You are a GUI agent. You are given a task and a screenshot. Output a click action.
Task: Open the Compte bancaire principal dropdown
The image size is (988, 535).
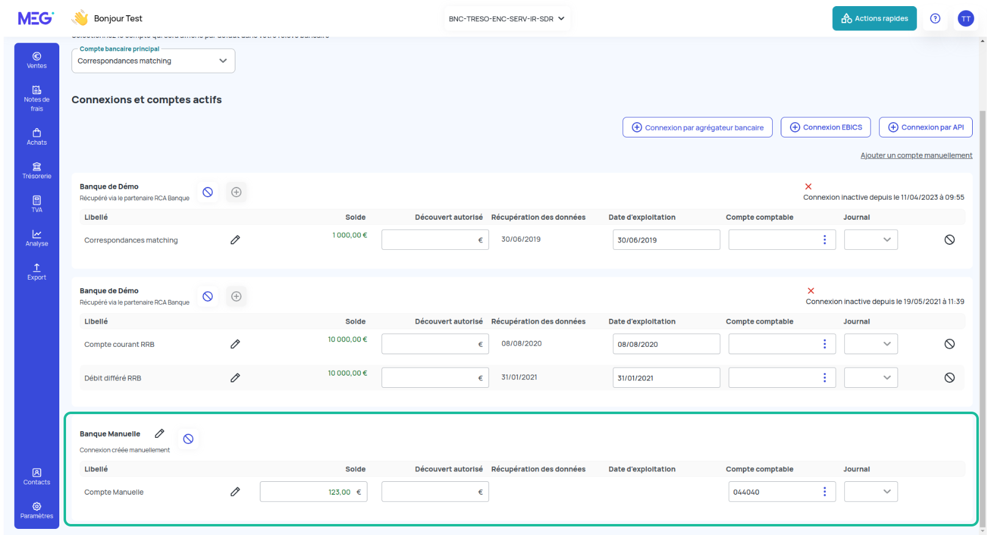[153, 60]
